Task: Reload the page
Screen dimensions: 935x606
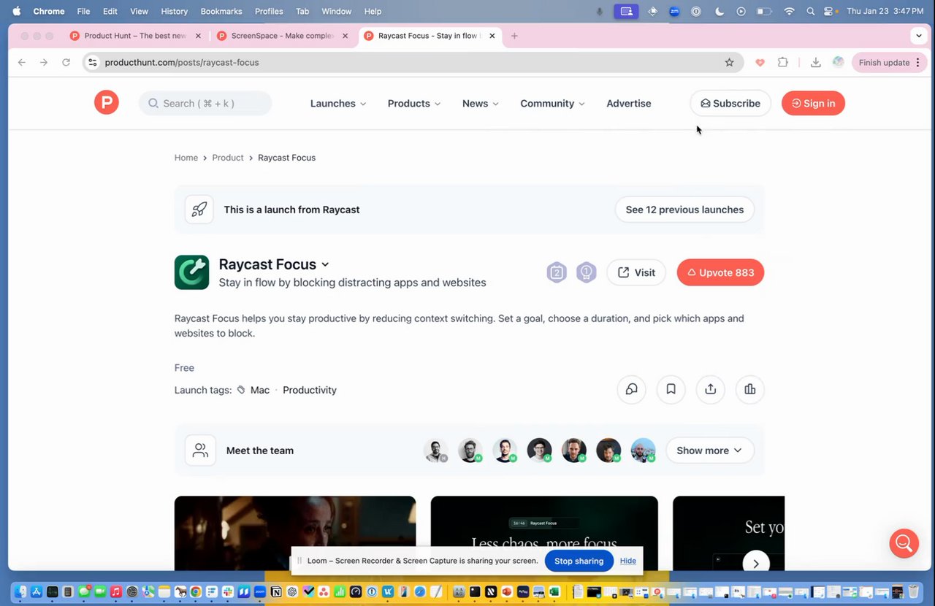Action: [x=66, y=63]
